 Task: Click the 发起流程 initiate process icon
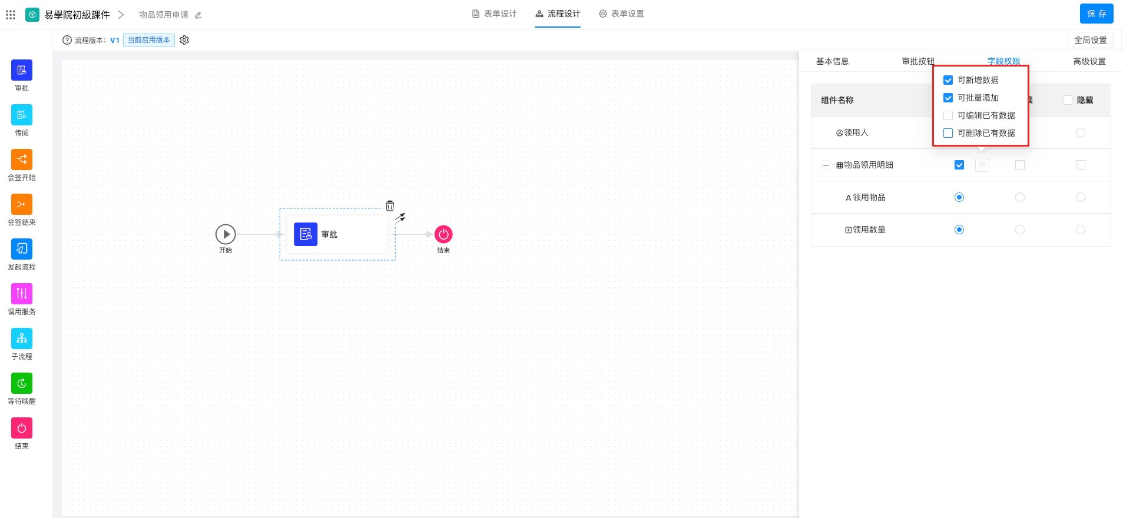pos(22,250)
